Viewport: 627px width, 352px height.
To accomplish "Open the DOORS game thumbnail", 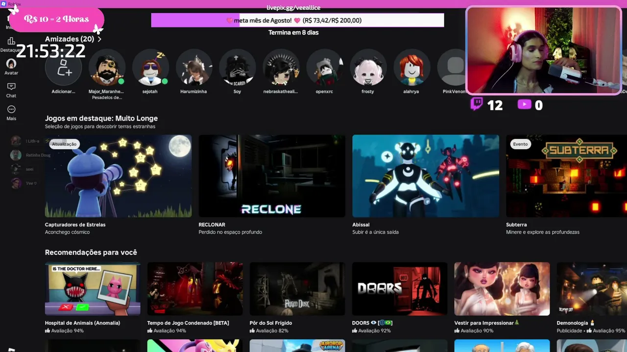I will click(x=400, y=289).
